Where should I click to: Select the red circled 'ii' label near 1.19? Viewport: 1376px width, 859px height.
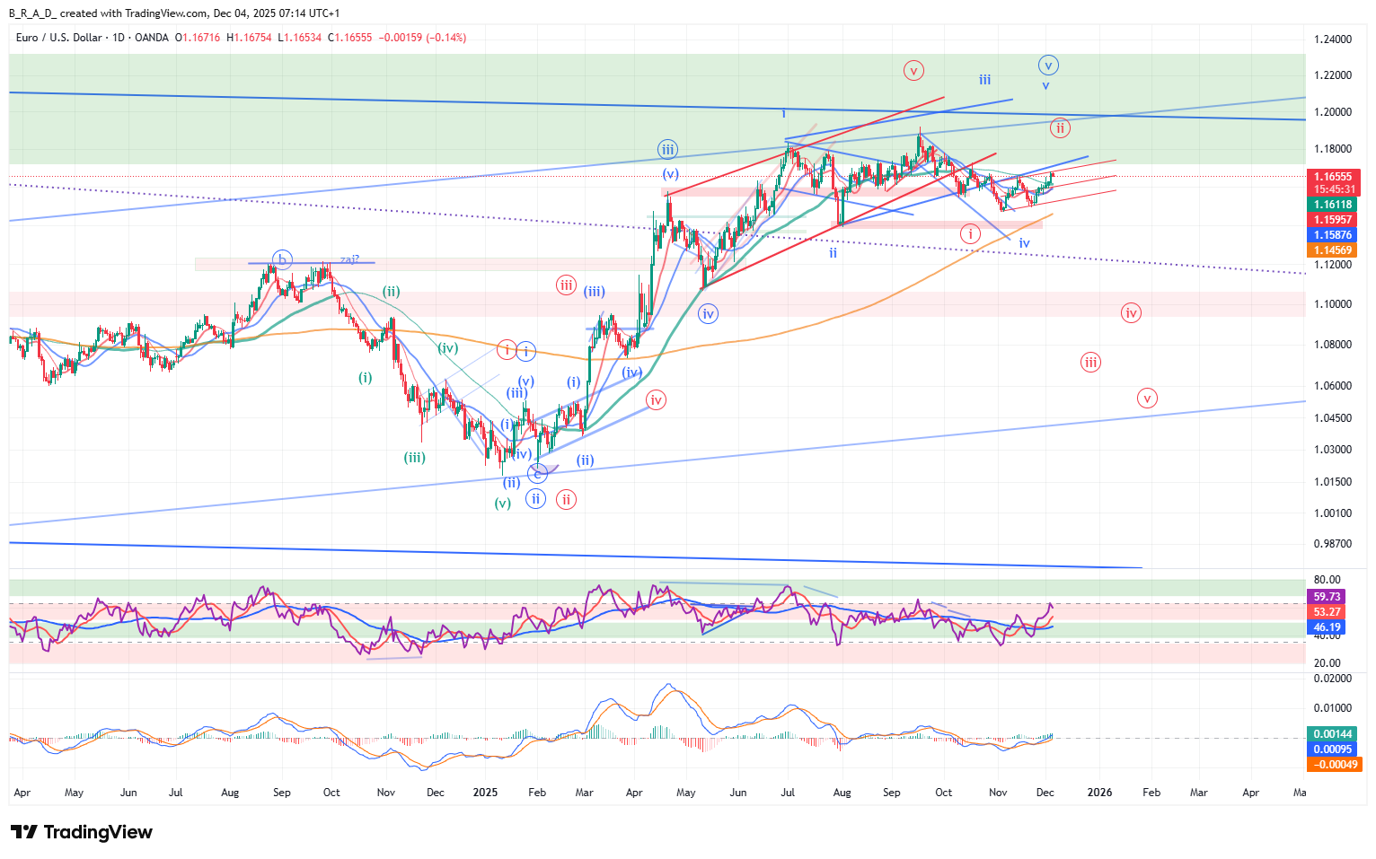[x=1060, y=128]
